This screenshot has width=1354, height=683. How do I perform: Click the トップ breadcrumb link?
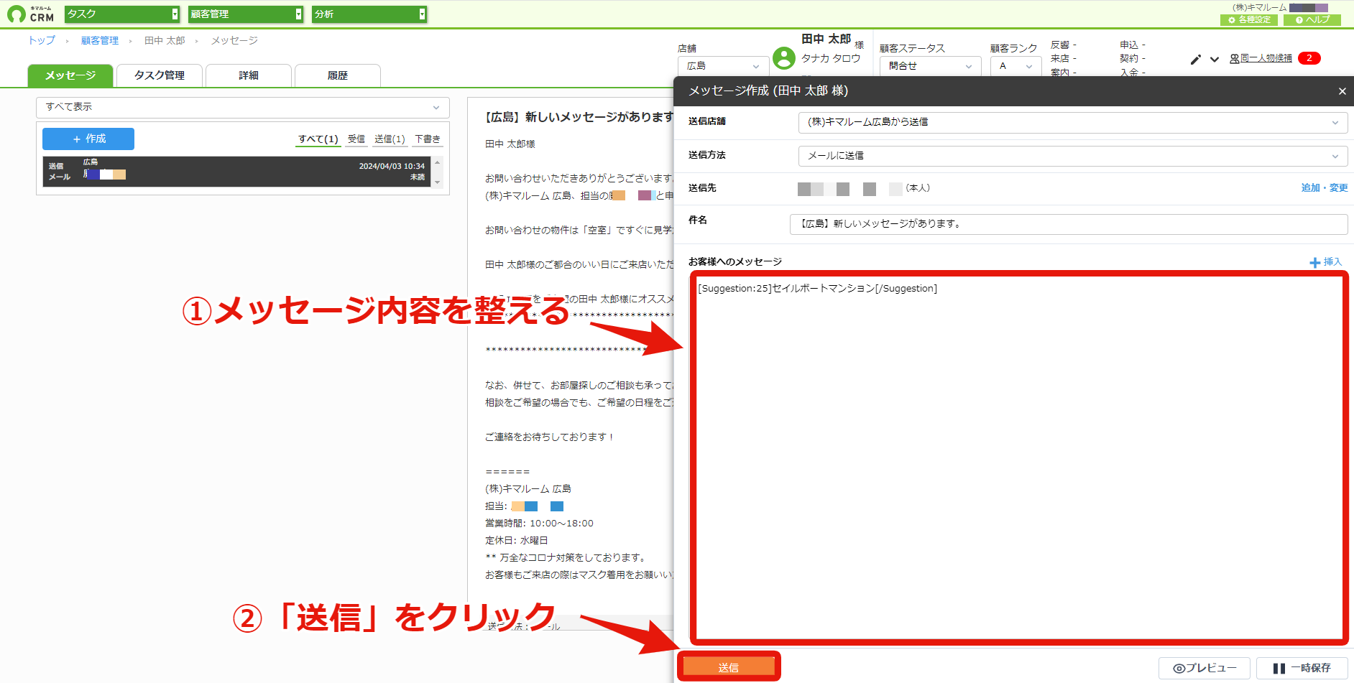pos(42,41)
